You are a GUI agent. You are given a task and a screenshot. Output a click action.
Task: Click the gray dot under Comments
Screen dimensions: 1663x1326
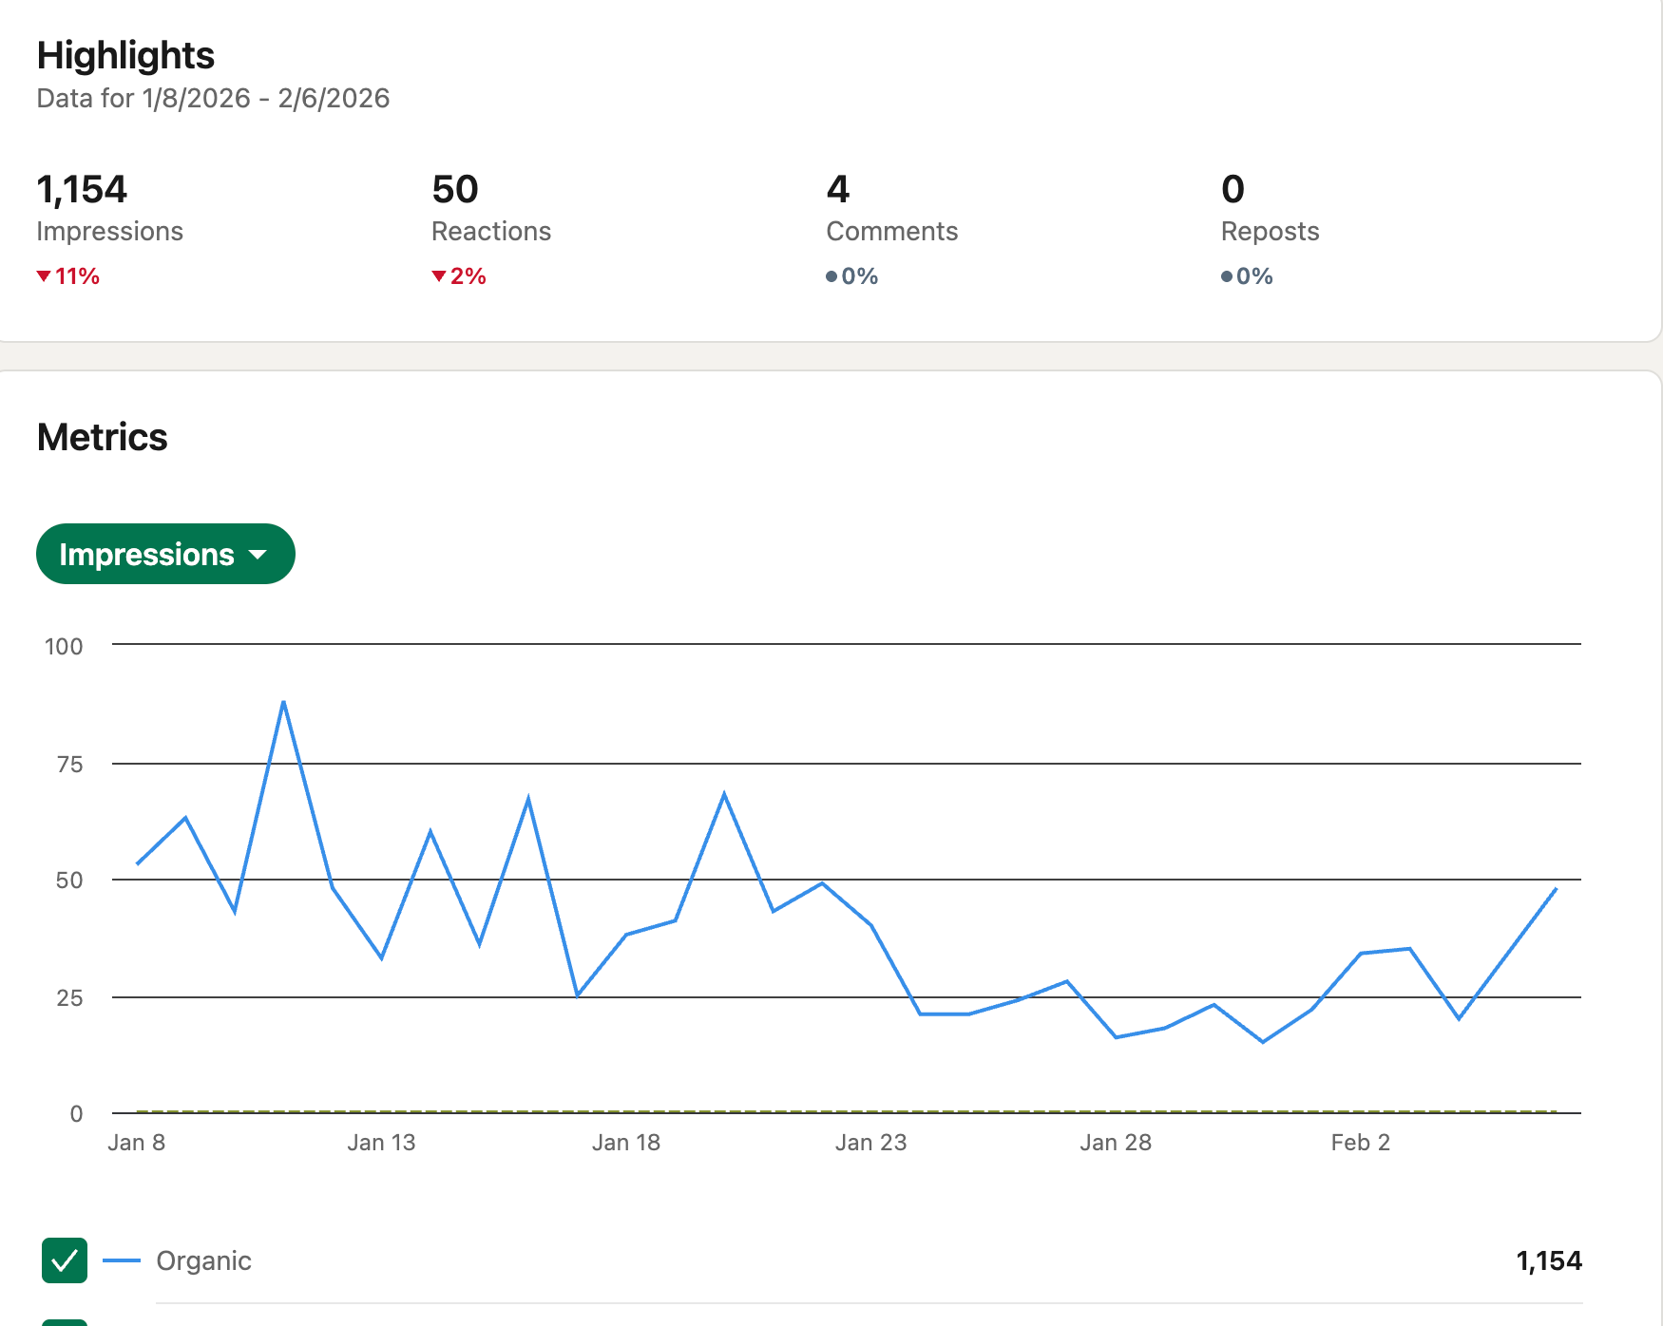831,276
